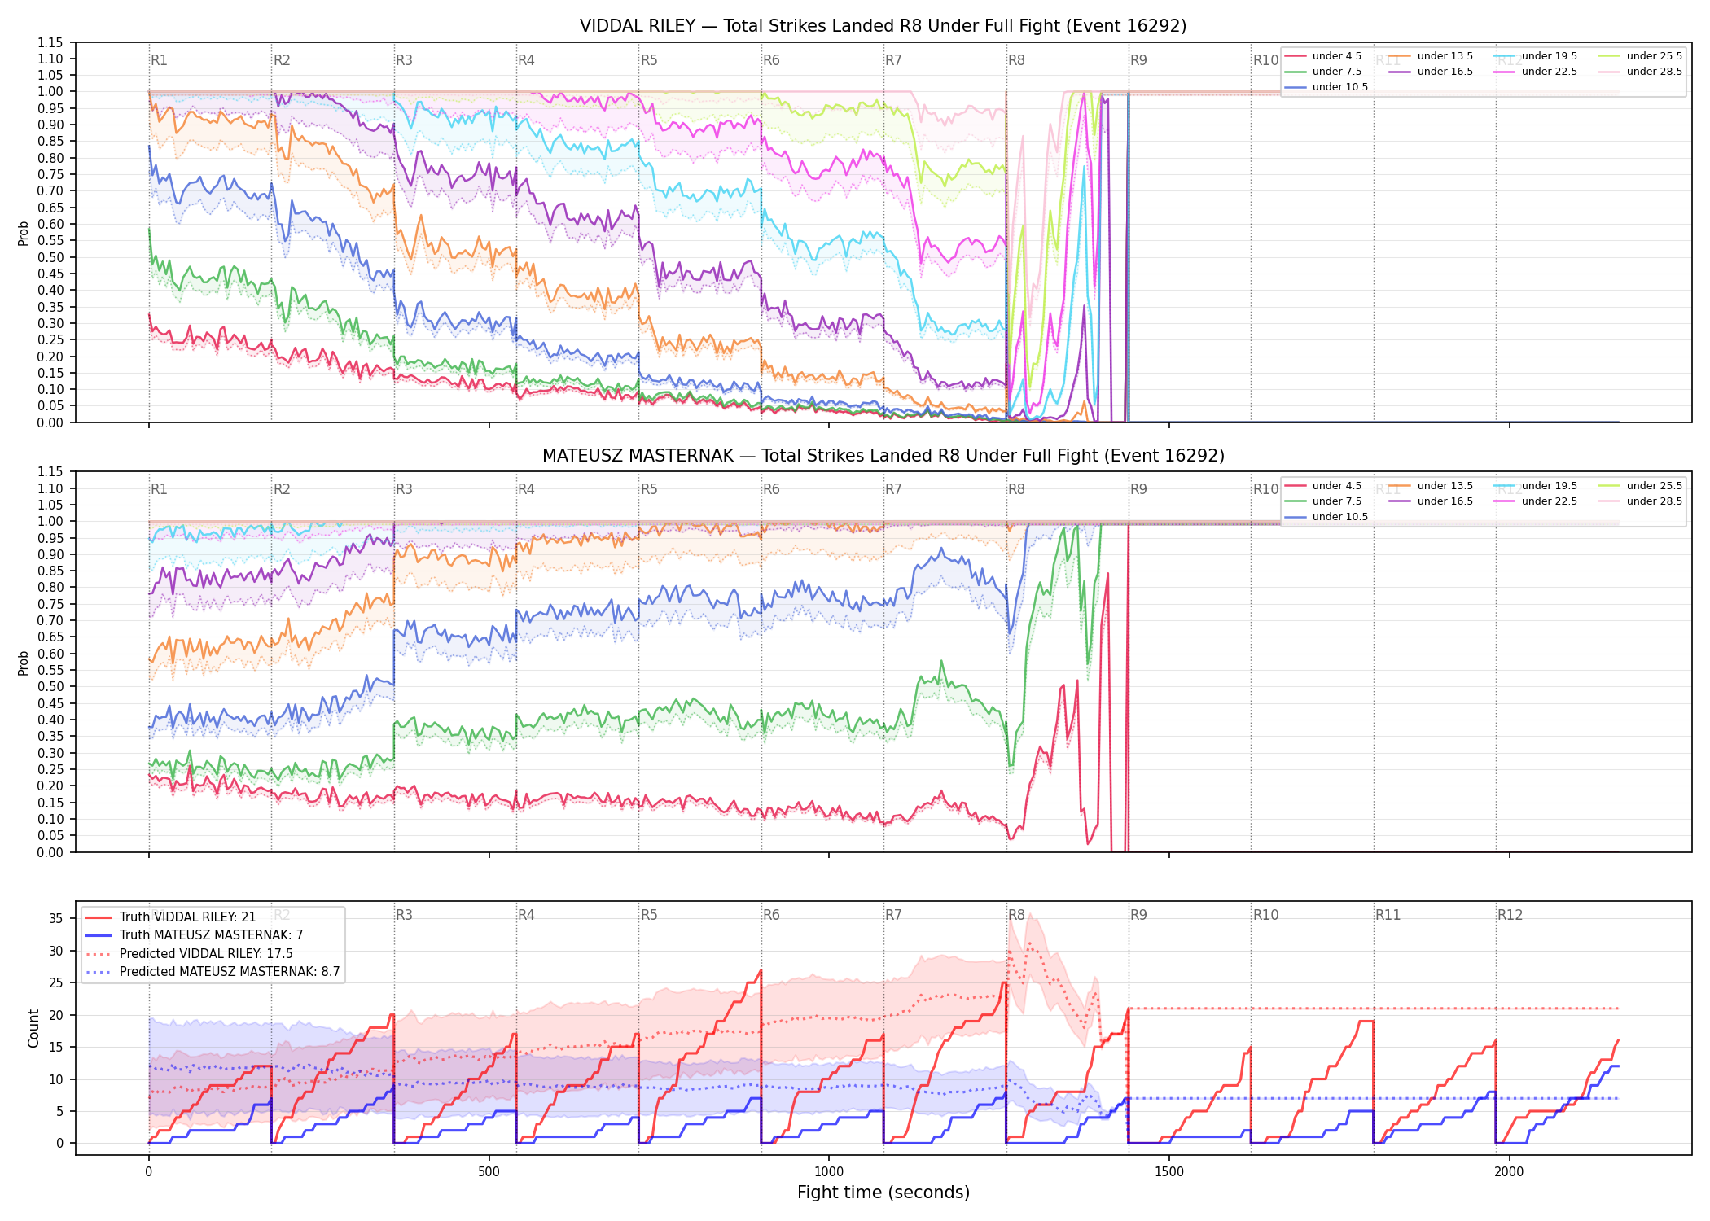Select 'under 10.5' legend entry in Masternak chart
Image resolution: width=1710 pixels, height=1221 pixels.
coord(1326,517)
